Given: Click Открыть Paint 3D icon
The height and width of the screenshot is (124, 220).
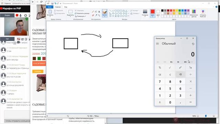Looking at the screenshot, I should (x=203, y=13).
